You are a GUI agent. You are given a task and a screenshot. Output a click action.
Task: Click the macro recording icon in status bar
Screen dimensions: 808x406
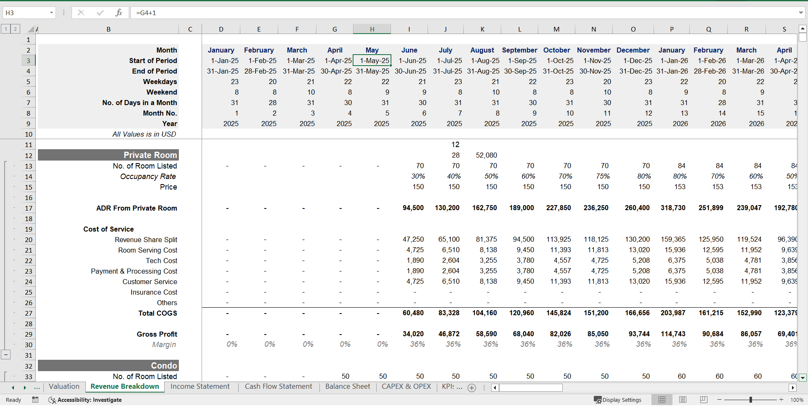click(35, 400)
